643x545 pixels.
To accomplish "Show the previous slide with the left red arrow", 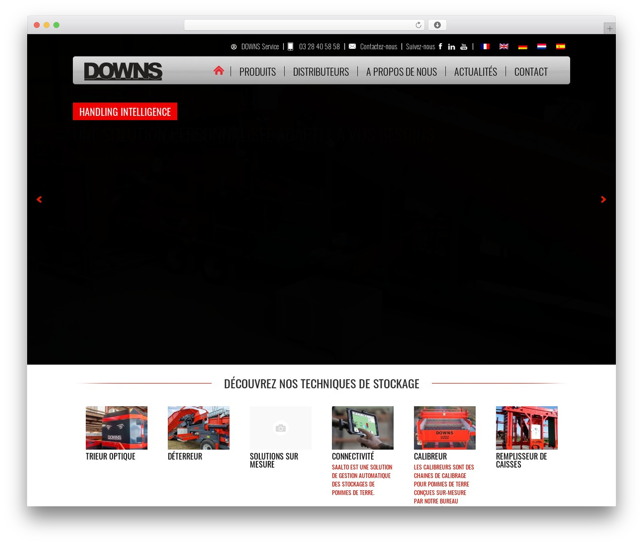I will (x=39, y=200).
